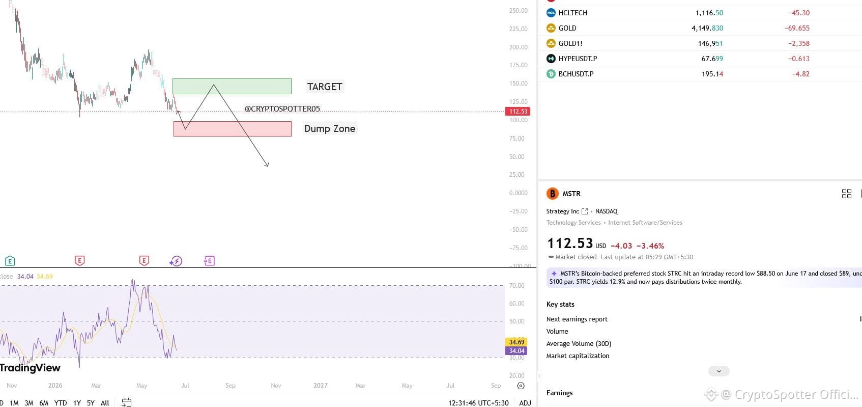The image size is (862, 407).
Task: Select the 6M time range
Action: (x=44, y=403)
